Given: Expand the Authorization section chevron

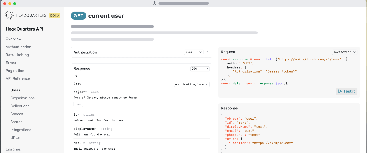Looking at the screenshot, I should click(x=208, y=52).
